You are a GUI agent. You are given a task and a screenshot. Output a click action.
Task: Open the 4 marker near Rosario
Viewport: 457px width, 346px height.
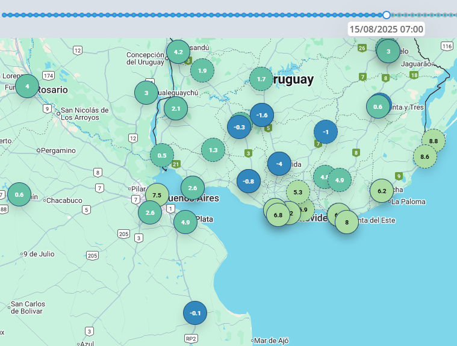pos(27,86)
